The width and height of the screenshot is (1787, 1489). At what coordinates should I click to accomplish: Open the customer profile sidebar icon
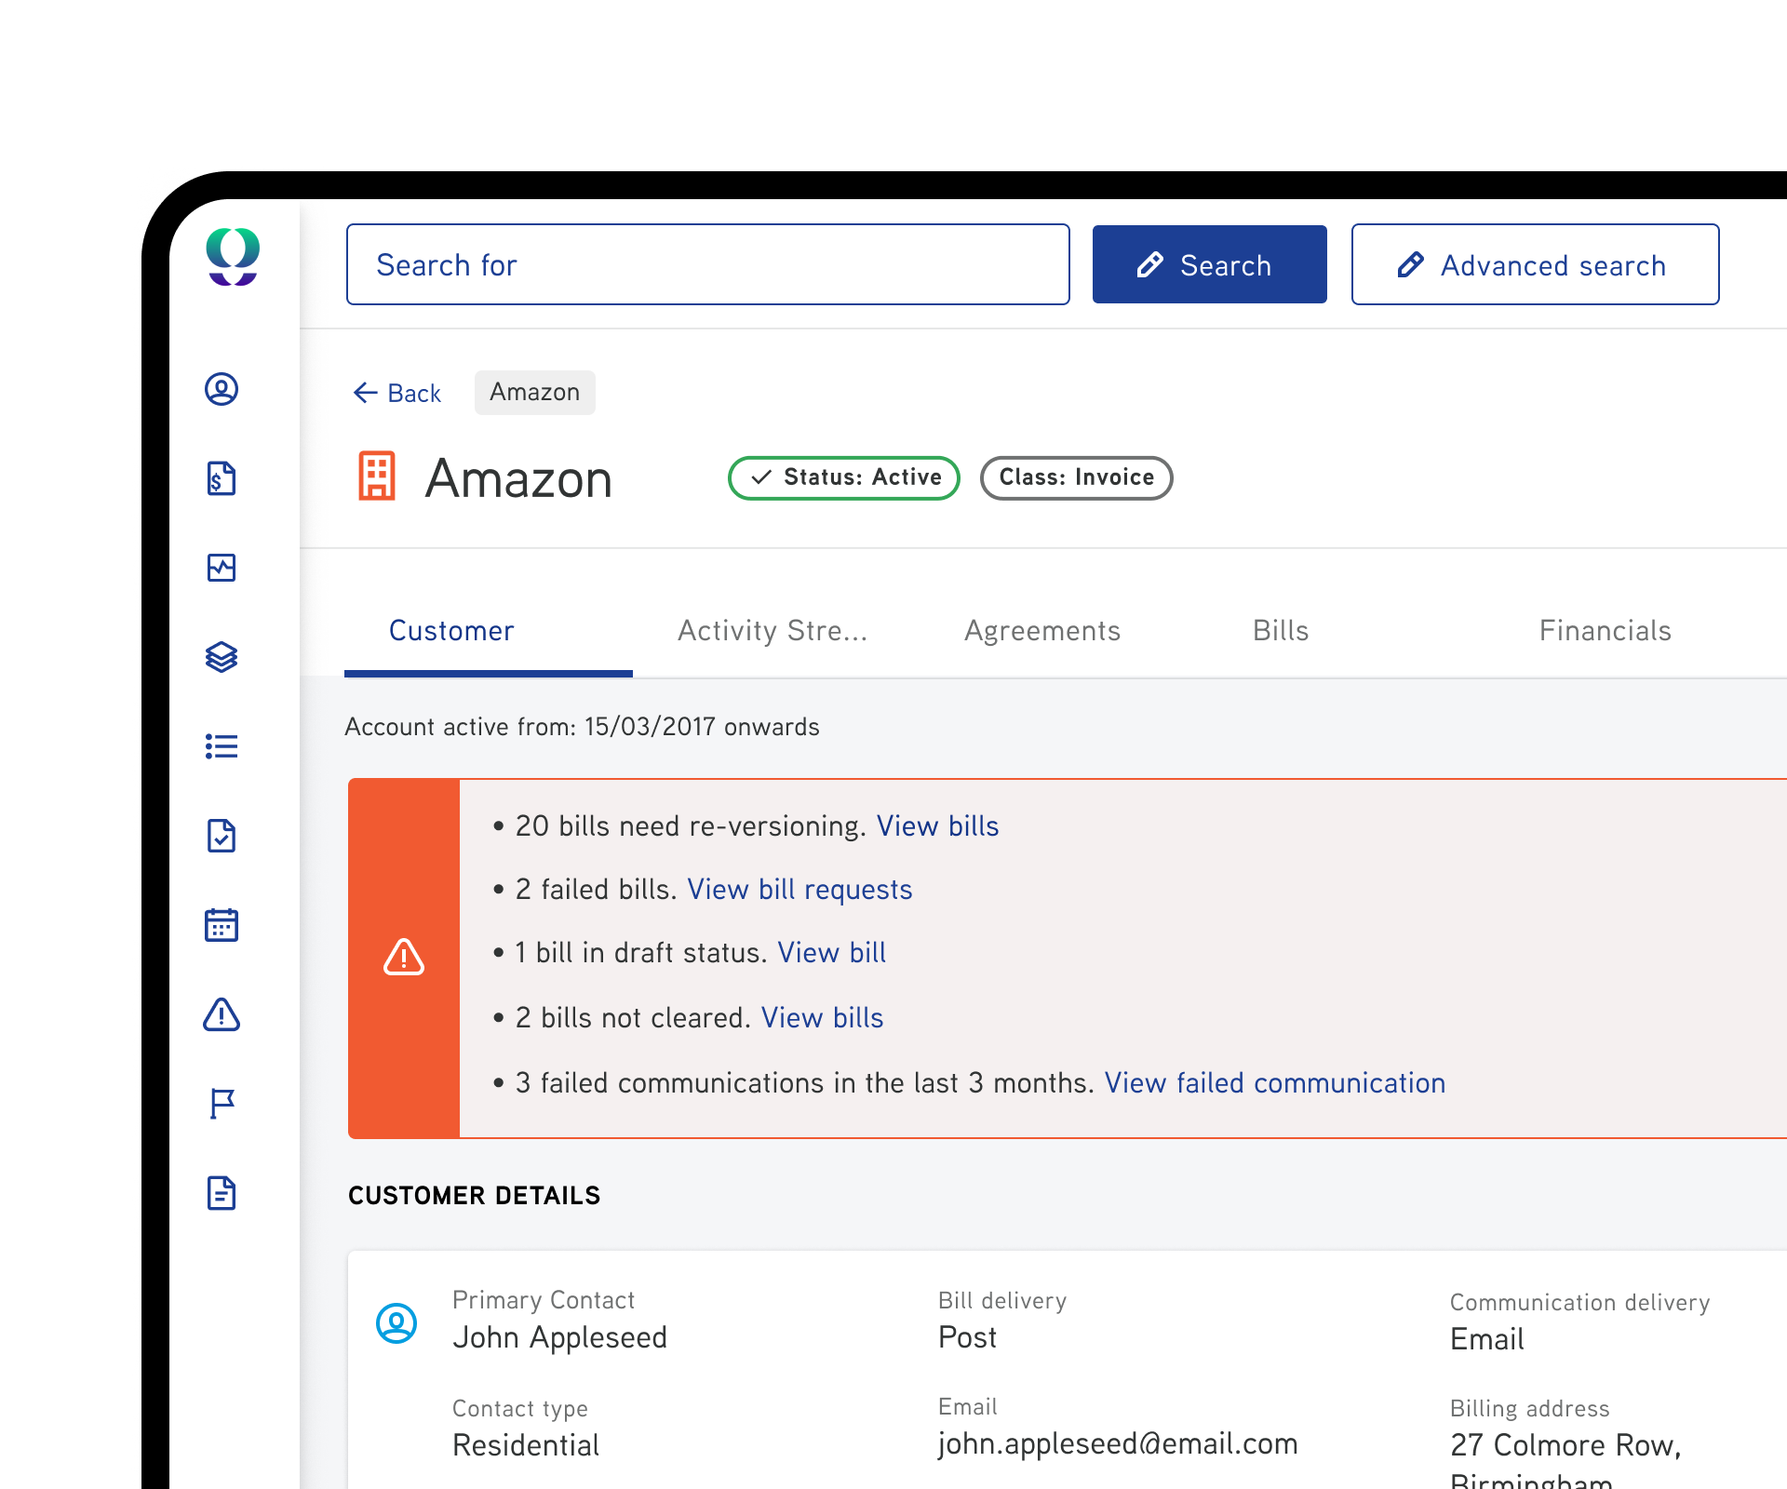tap(222, 389)
